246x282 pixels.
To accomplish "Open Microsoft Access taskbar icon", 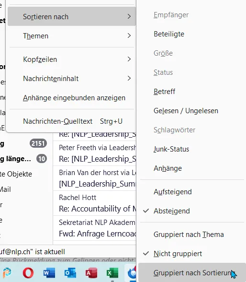I will point(91,273).
